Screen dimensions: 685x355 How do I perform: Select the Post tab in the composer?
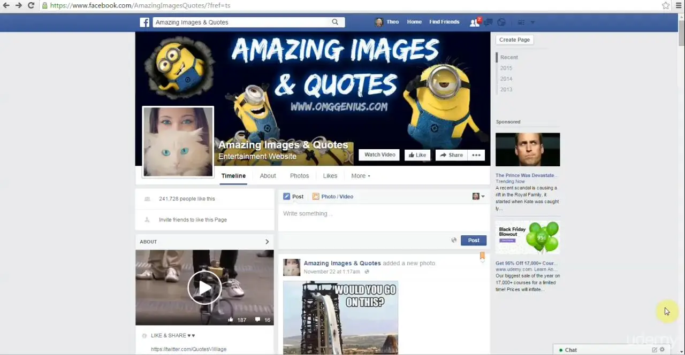(x=293, y=196)
